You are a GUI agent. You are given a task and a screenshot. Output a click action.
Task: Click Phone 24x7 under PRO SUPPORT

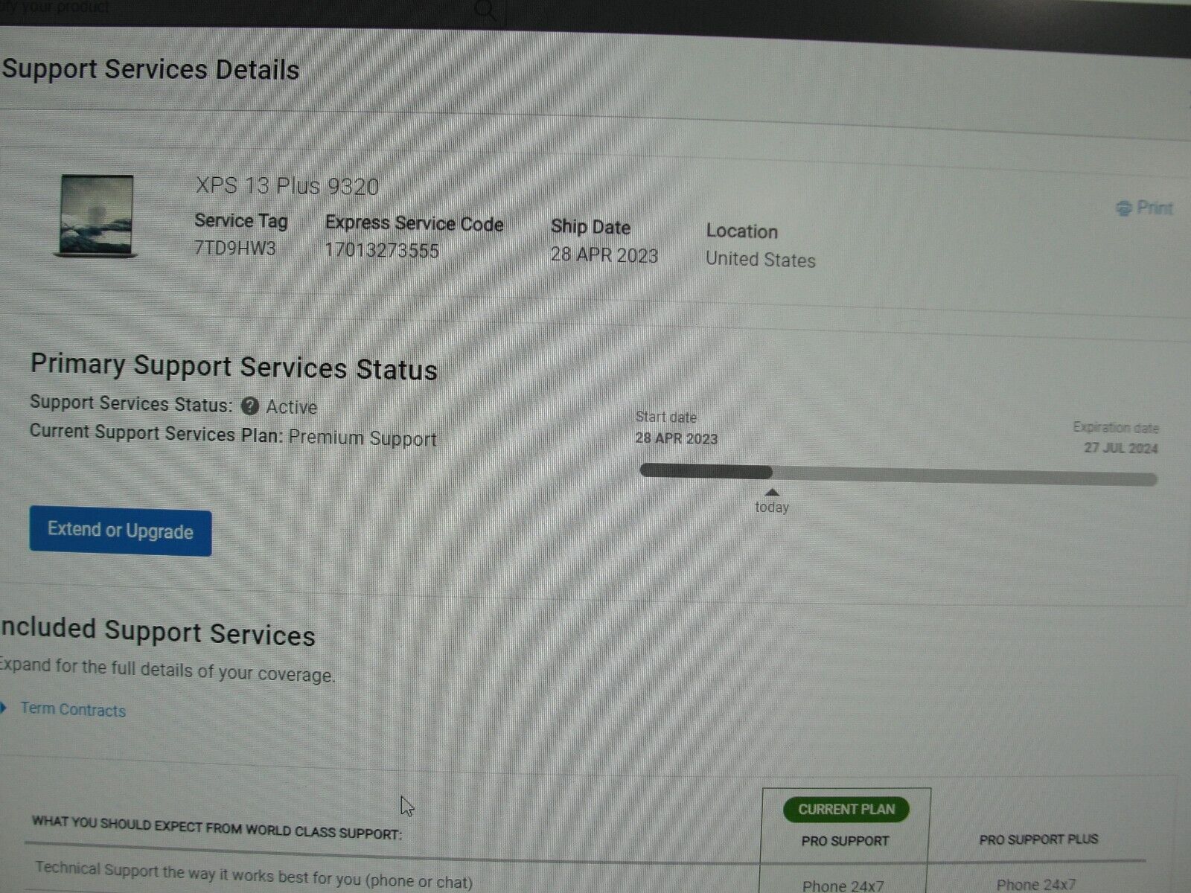point(843,886)
